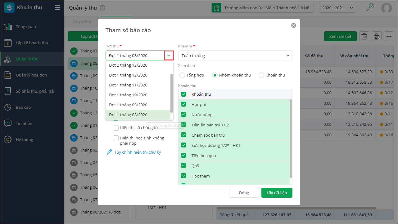Click the pencil icon for signature customization
Viewport: 398px width, 224px height.
tap(109, 152)
